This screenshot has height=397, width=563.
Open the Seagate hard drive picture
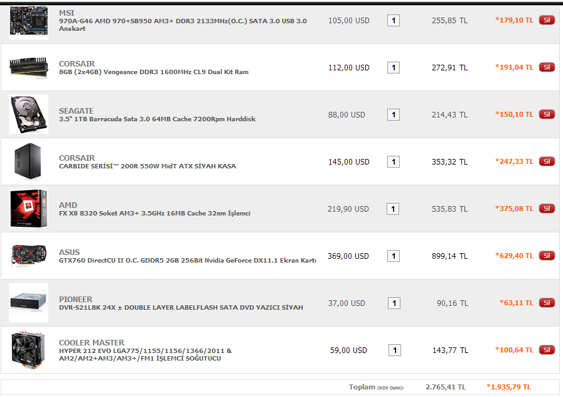[x=28, y=114]
